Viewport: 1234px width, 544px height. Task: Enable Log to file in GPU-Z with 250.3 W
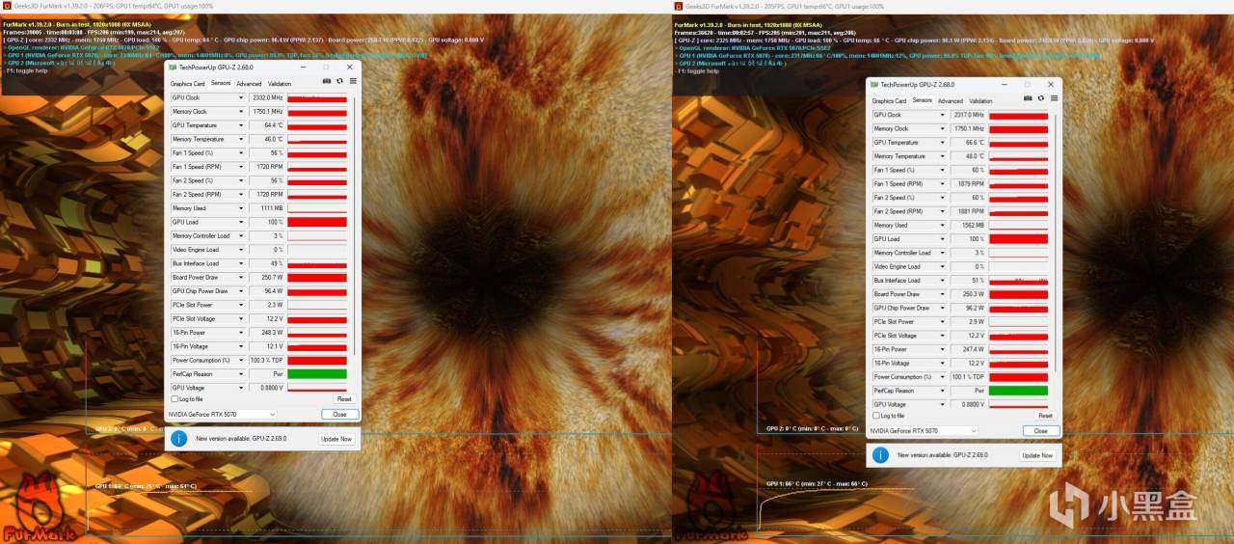876,416
